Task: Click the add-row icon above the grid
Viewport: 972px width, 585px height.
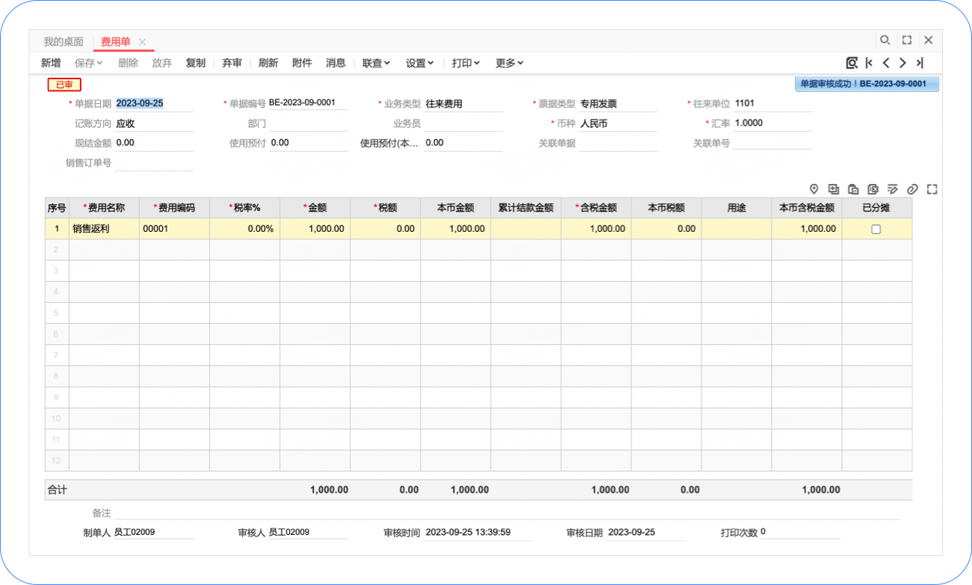Action: click(x=834, y=189)
